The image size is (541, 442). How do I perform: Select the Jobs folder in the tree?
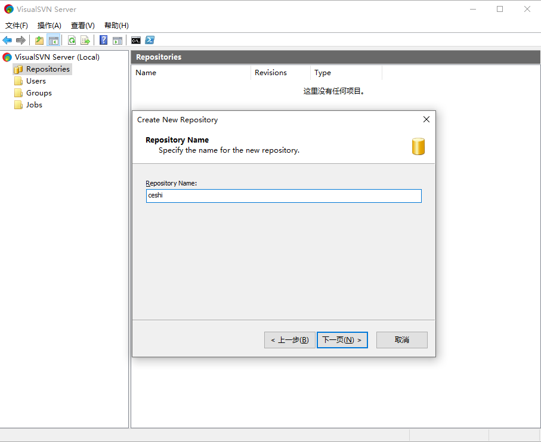point(34,105)
